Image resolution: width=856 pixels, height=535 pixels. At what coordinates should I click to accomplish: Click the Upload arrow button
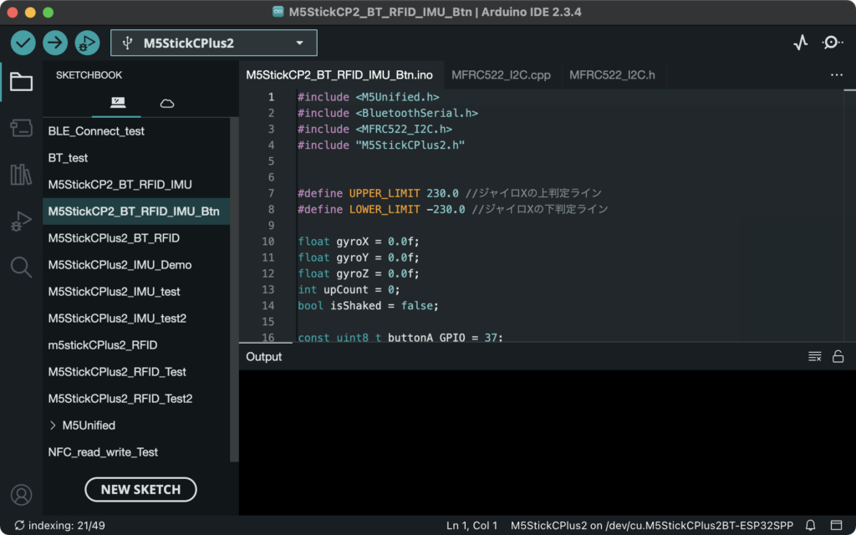[x=55, y=43]
